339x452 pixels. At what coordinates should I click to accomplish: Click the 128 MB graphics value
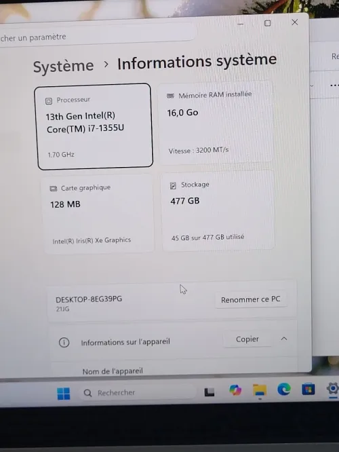pyautogui.click(x=65, y=204)
